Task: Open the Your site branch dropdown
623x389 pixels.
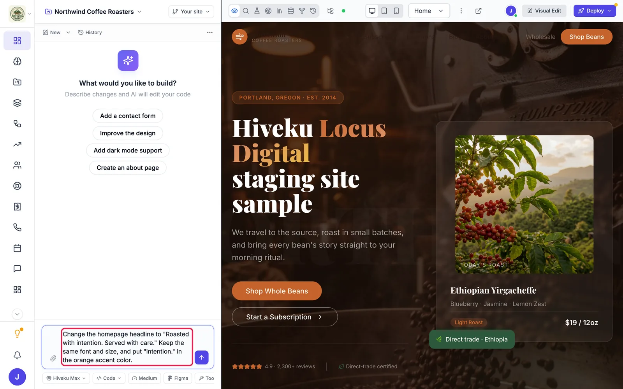Action: click(191, 12)
